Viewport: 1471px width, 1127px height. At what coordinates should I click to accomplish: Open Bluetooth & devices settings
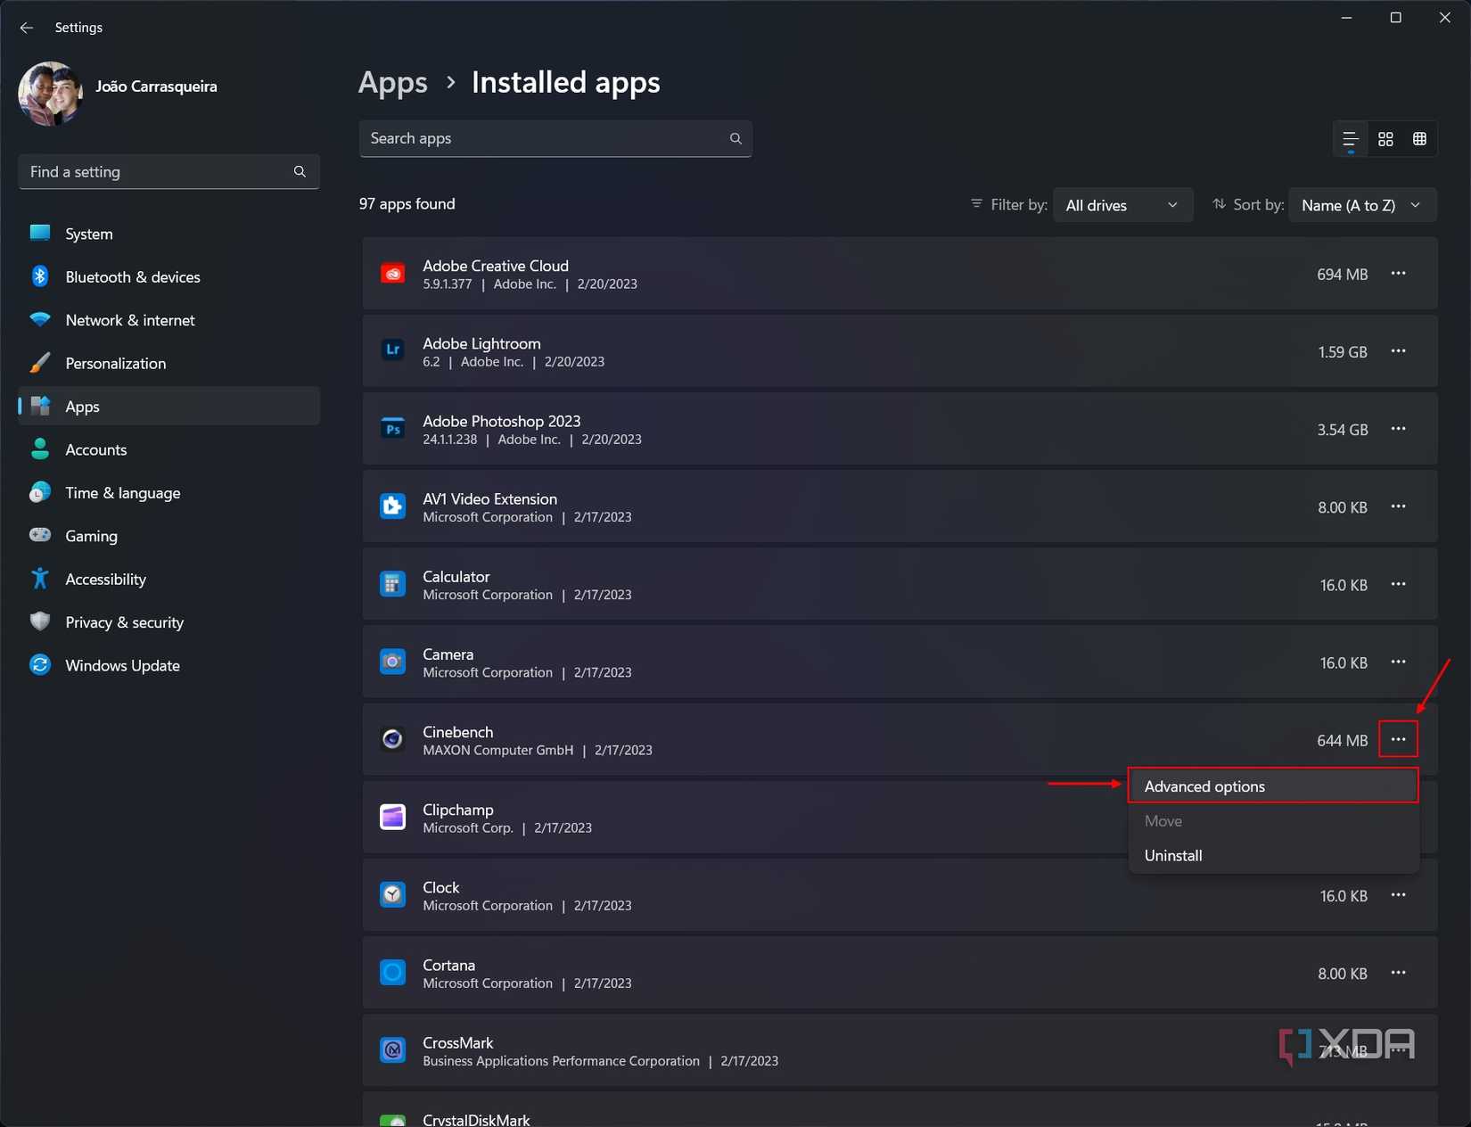[x=132, y=276]
